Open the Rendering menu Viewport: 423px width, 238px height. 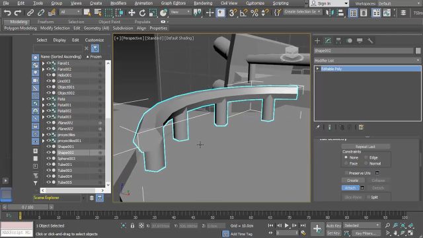(203, 3)
